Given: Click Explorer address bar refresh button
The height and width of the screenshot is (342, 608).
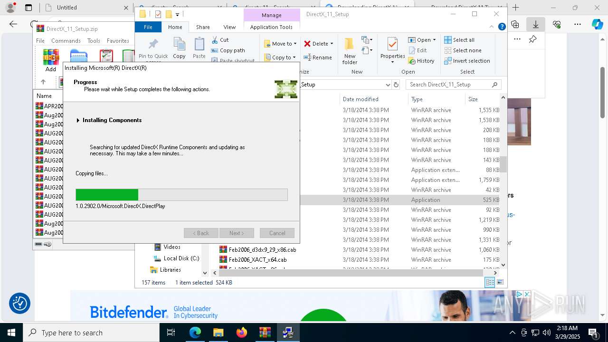Looking at the screenshot, I should click(x=396, y=85).
